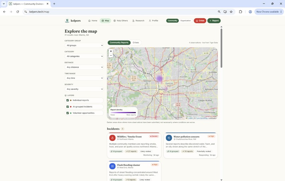285x181 pixels.
Task: Open the OpenStreetMap attribution link
Action: pos(202,118)
